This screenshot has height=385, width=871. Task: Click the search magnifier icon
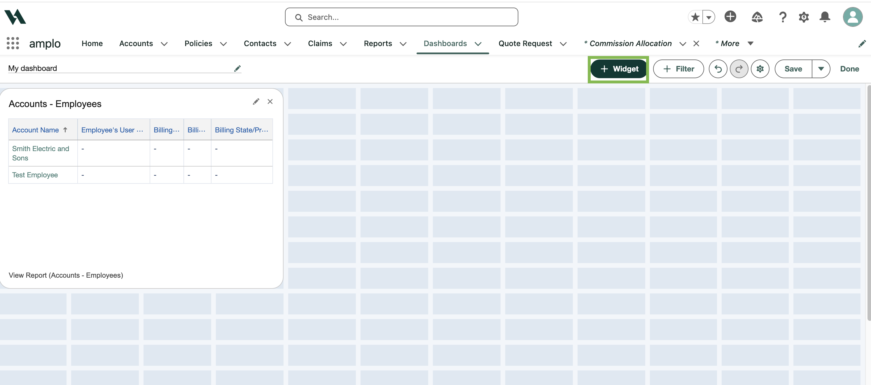click(299, 17)
